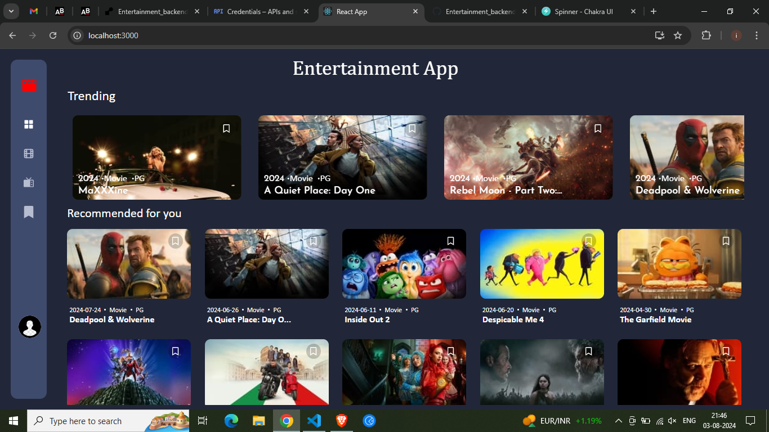
Task: Open Chrome's three-dot menu
Action: [x=755, y=35]
